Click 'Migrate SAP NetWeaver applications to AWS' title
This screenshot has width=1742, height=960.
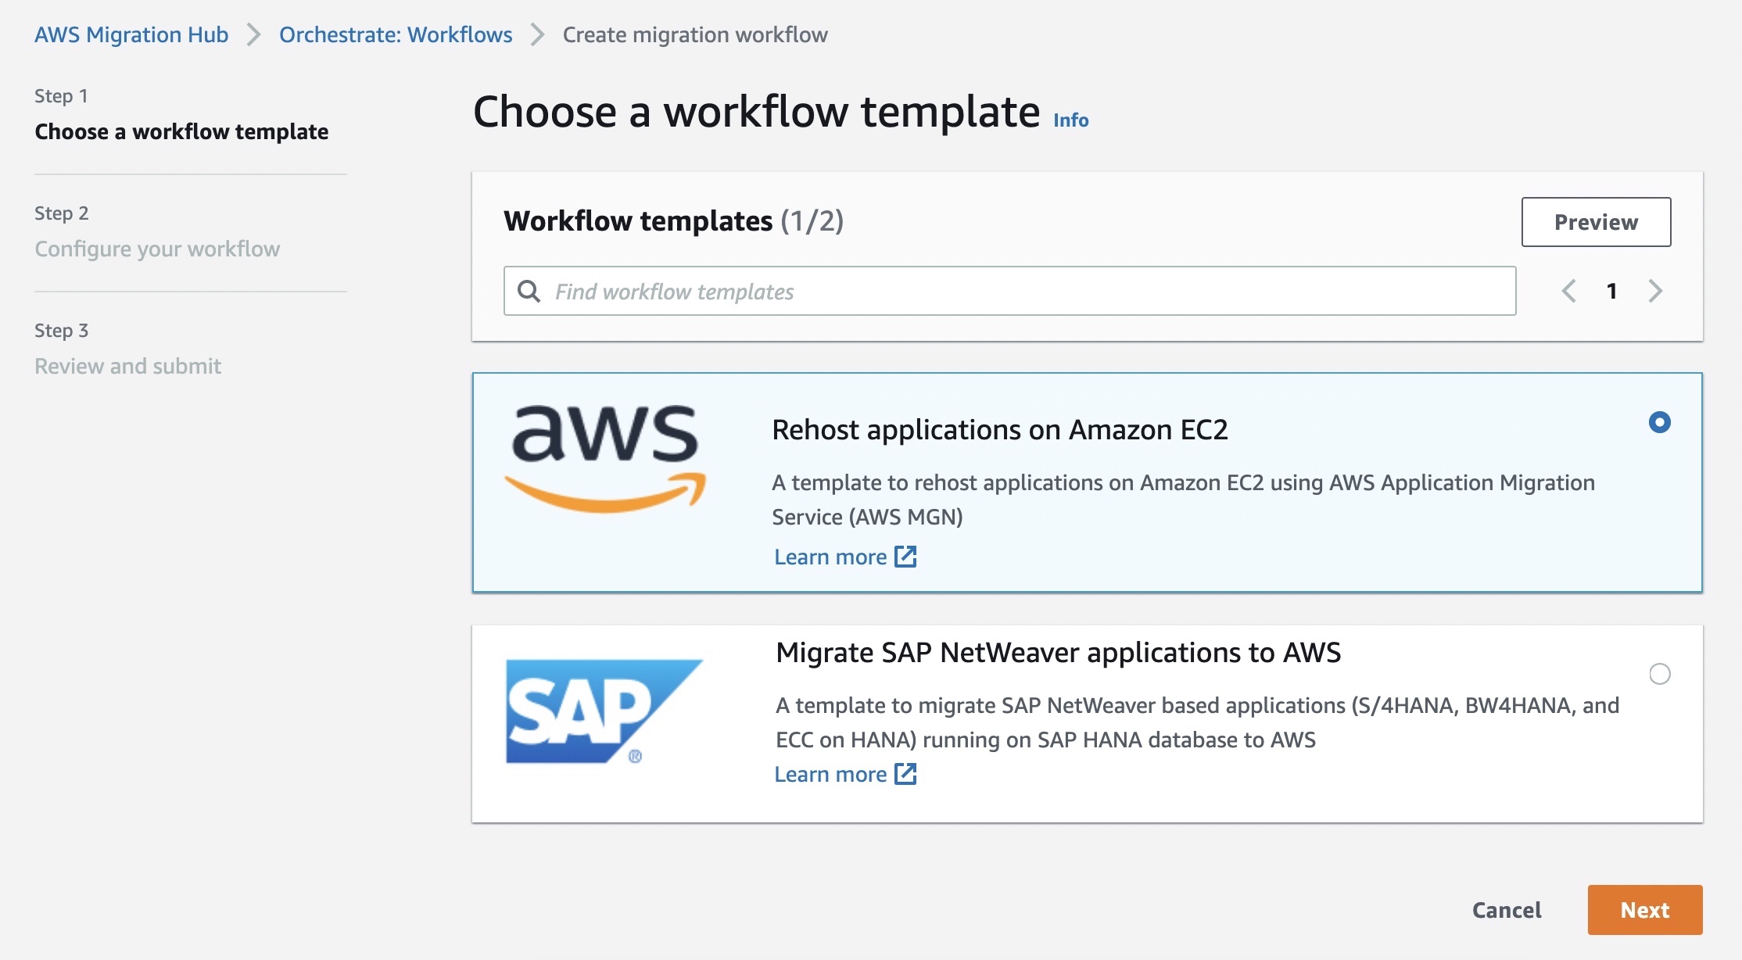1058,653
